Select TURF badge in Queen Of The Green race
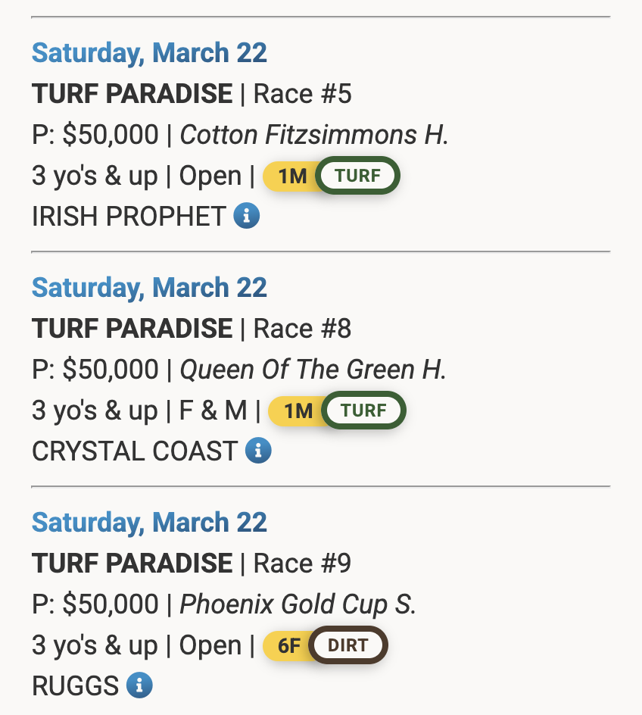Viewport: 642px width, 715px height. (363, 411)
